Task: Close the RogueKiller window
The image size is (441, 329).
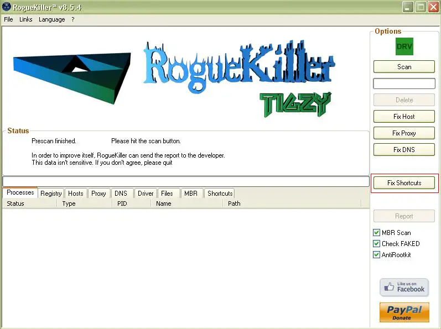Action: click(x=433, y=7)
